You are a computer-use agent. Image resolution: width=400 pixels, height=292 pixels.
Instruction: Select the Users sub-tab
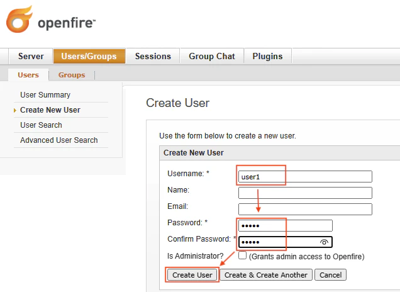(28, 75)
